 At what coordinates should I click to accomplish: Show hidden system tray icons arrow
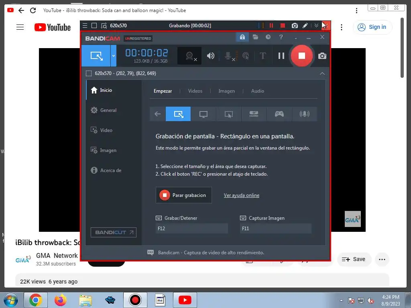(341, 300)
